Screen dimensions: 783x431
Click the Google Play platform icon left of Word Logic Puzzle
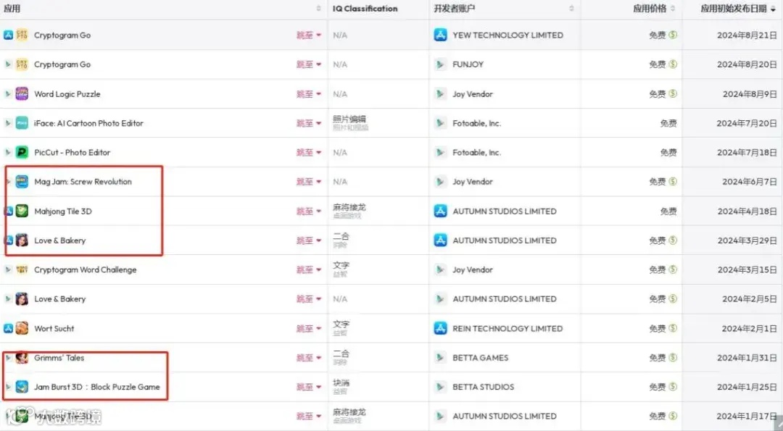[8, 93]
